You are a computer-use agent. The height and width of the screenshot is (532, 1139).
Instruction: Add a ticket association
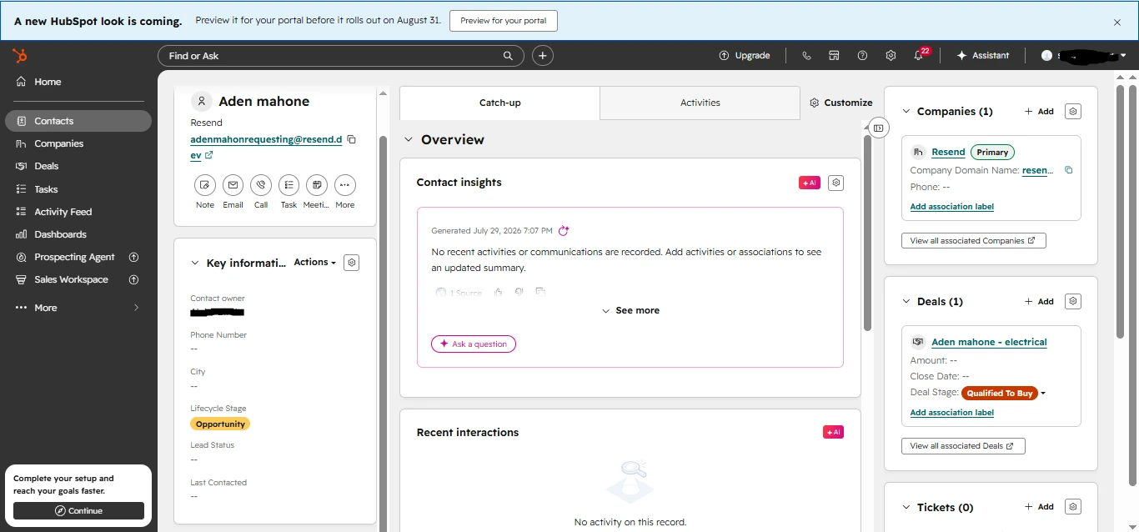1039,506
